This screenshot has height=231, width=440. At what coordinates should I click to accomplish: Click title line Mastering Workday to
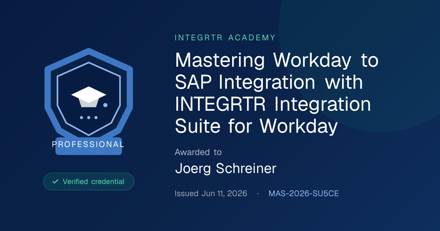click(277, 61)
